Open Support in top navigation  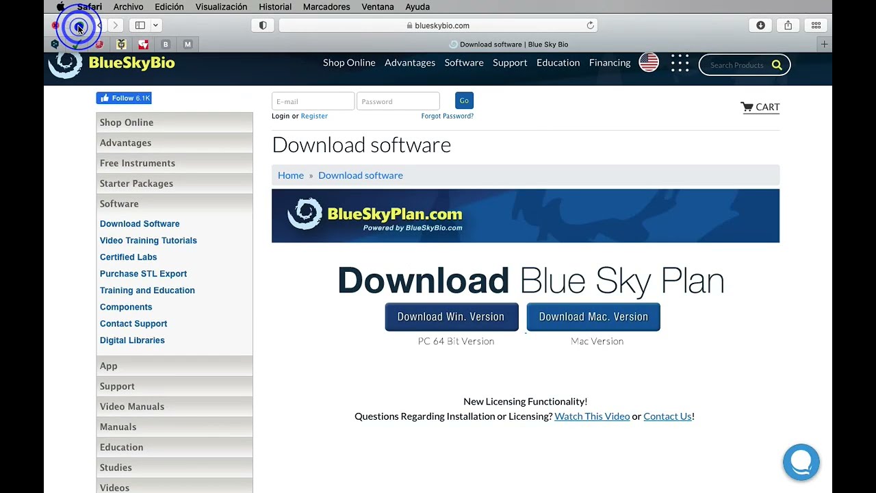click(x=510, y=62)
